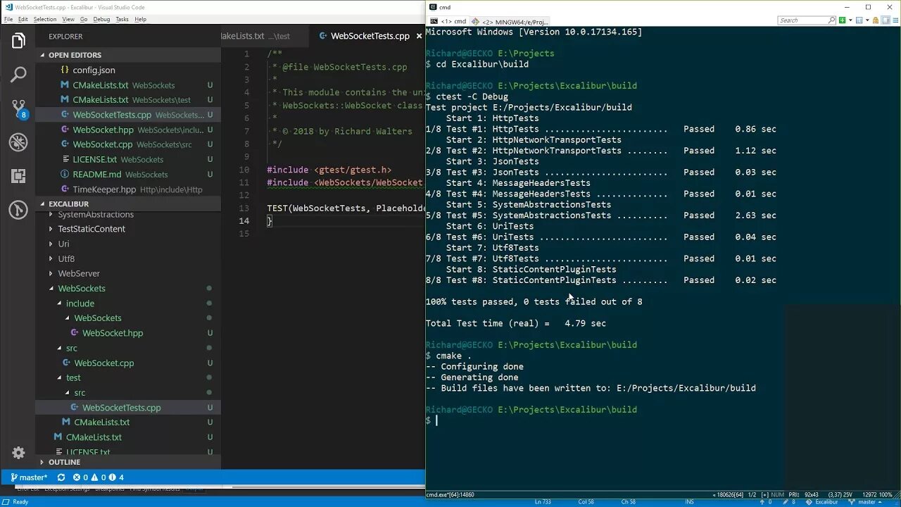Select the WebSocketTests.cpp editor tab
Screen dimensions: 901x507
click(370, 36)
